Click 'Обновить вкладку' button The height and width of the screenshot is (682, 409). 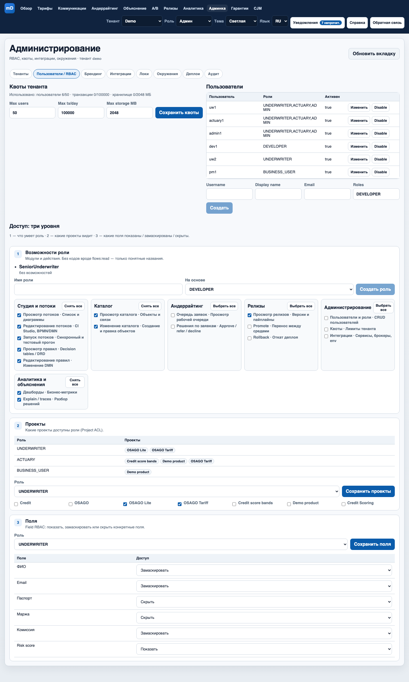click(x=374, y=54)
